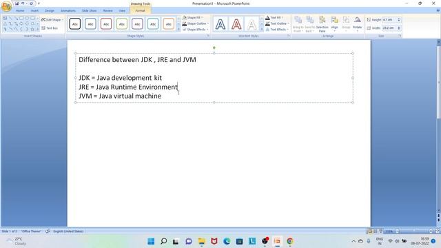The height and width of the screenshot is (248, 441).
Task: Apply the aqua outline Abc shape style
Action: [153, 24]
